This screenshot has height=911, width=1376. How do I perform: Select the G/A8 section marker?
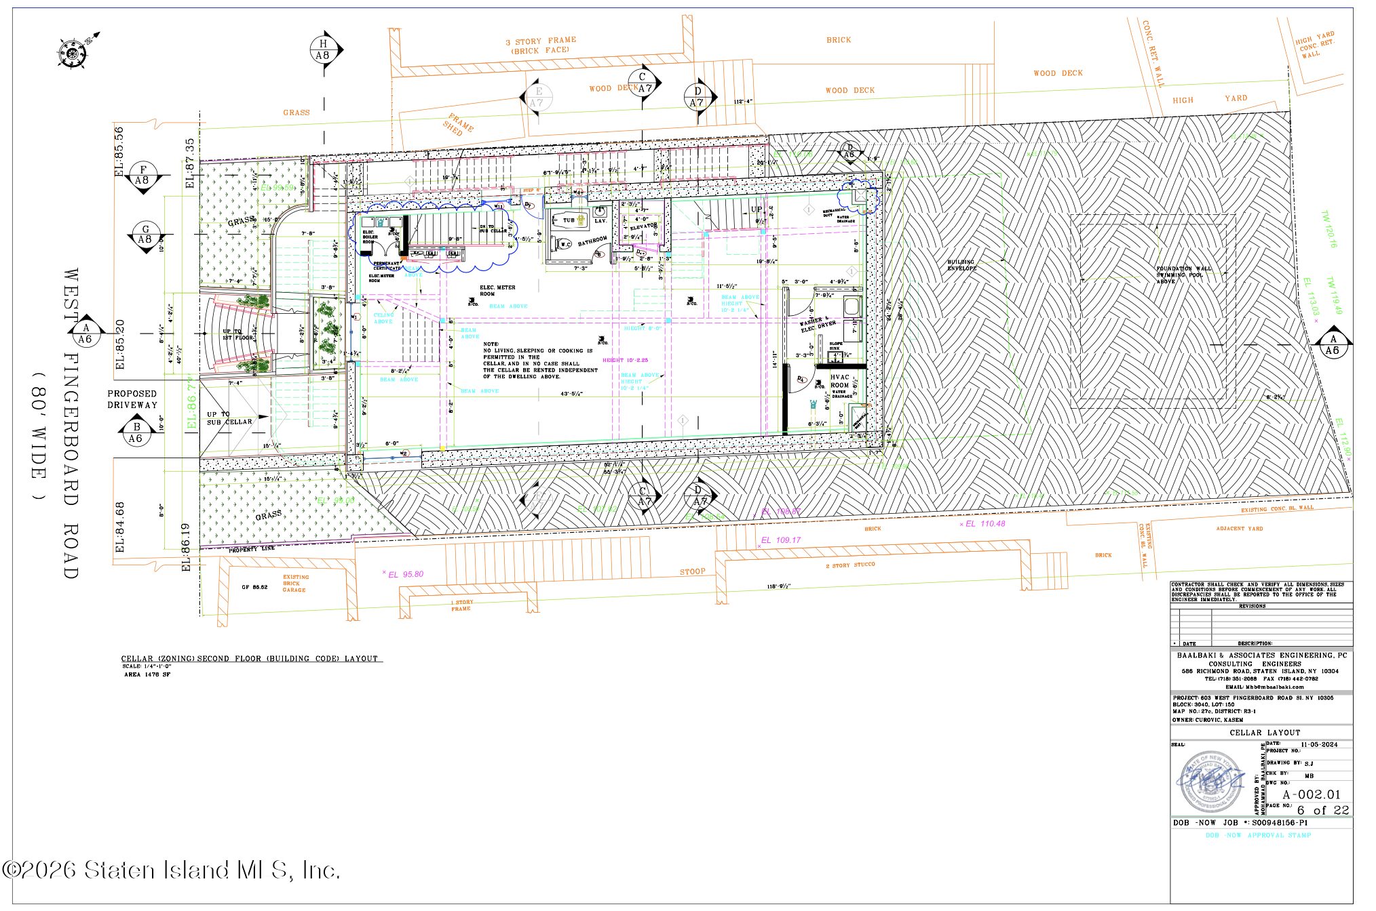(x=145, y=234)
